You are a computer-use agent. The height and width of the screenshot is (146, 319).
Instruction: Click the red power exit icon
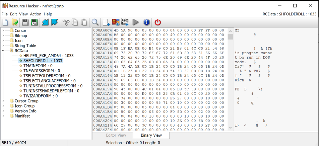point(158,22)
